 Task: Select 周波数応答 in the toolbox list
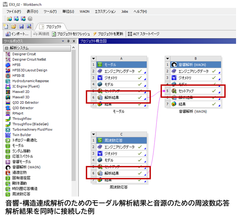pos(21,194)
